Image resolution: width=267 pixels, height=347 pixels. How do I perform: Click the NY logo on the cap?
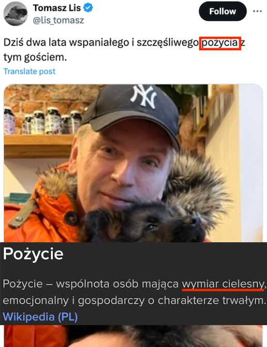[x=144, y=96]
